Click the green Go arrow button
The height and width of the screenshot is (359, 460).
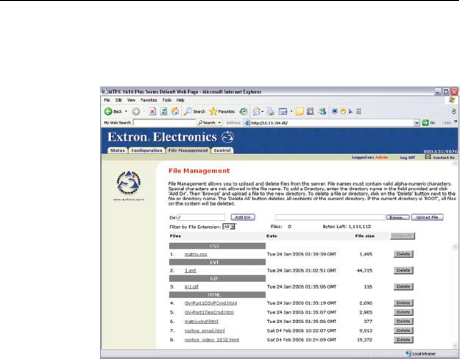tap(425, 123)
